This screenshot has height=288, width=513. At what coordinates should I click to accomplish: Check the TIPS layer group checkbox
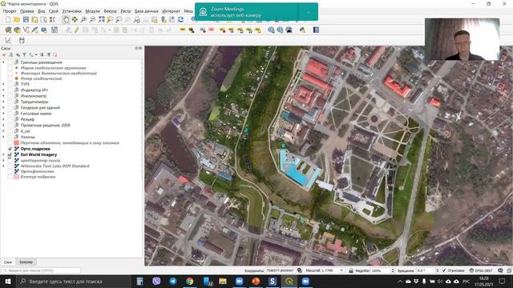[x=10, y=84]
